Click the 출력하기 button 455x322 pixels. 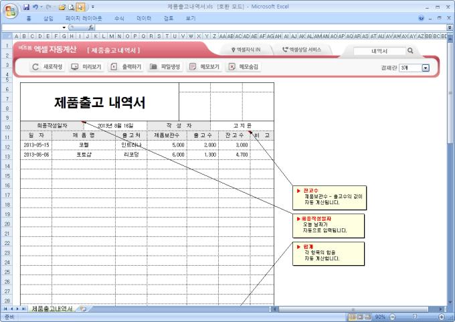click(x=126, y=67)
